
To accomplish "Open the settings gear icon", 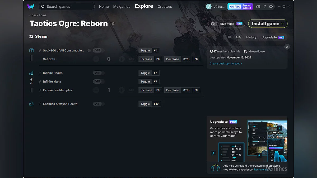I will click(271, 7).
